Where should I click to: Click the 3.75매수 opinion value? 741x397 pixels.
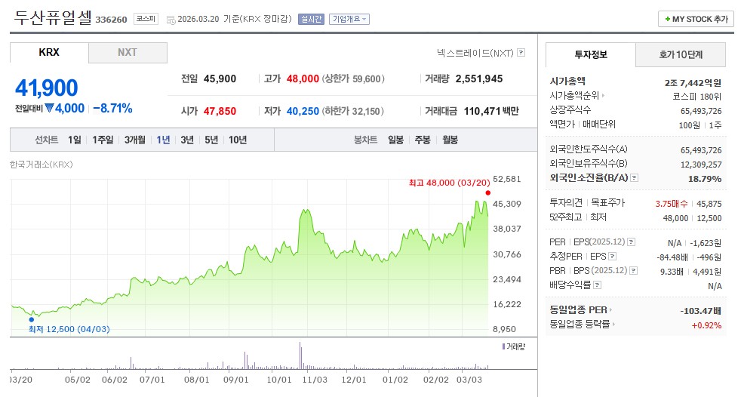point(672,204)
